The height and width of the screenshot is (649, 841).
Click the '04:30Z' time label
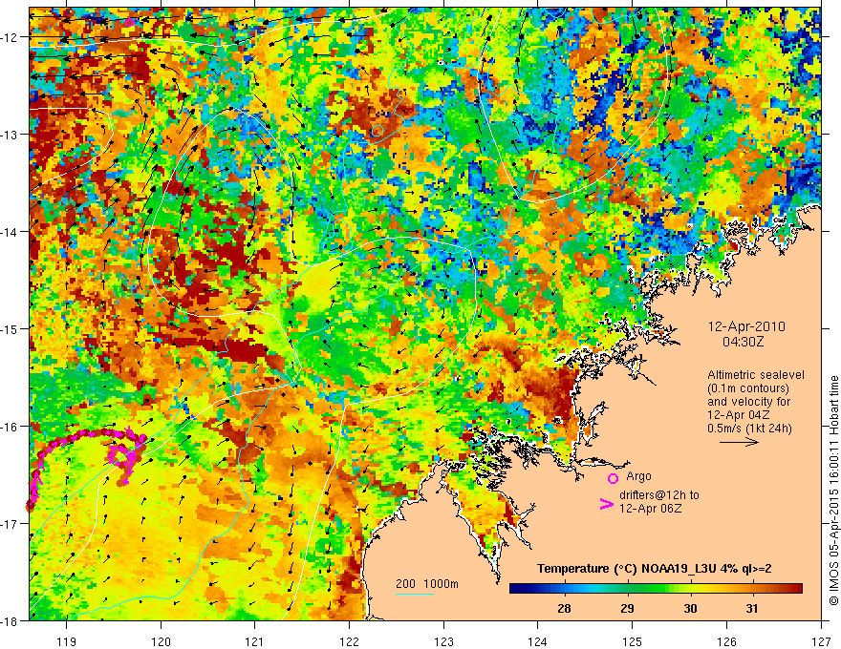743,342
